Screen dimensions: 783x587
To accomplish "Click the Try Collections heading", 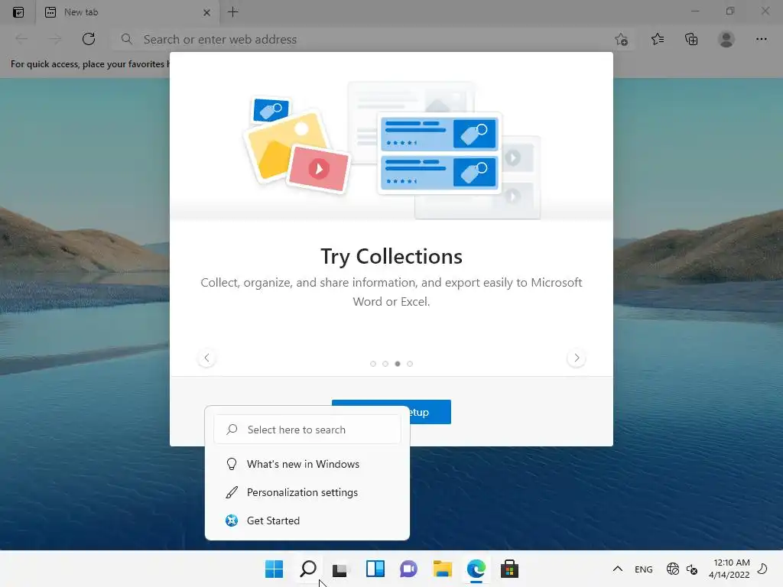I will tap(391, 257).
